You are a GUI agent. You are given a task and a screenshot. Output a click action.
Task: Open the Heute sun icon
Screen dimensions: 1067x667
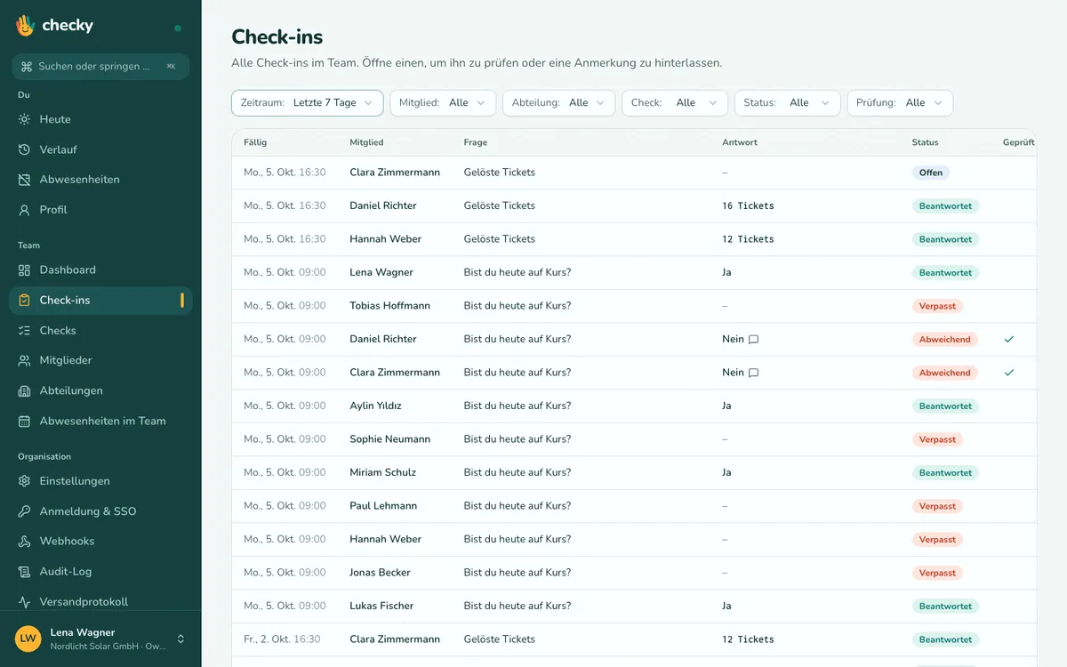(24, 119)
